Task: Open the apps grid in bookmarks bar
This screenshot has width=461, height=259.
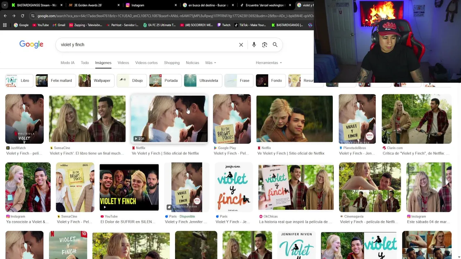Action: (5, 25)
